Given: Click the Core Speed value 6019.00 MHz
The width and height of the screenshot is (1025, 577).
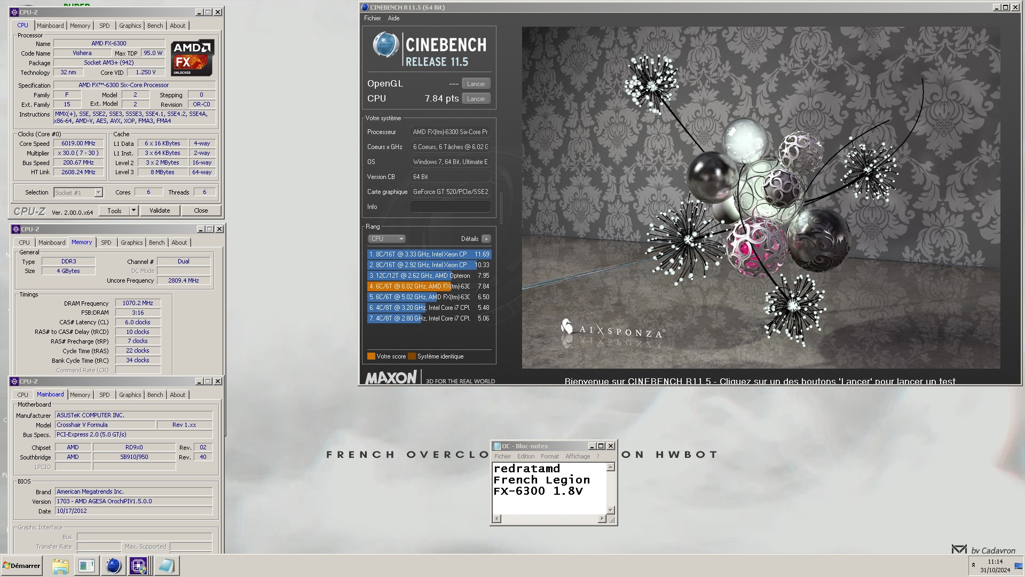Looking at the screenshot, I should coord(79,144).
